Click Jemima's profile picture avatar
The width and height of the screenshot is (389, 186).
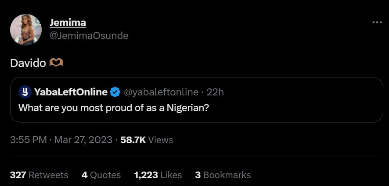pyautogui.click(x=25, y=29)
